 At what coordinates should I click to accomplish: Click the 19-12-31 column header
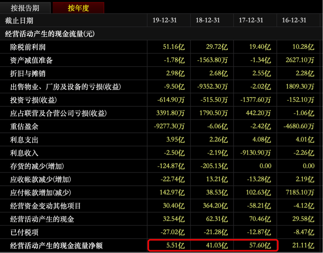coord(165,20)
